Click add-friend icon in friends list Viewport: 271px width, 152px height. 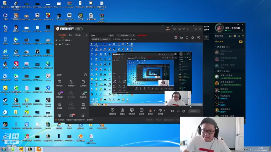tap(230, 36)
